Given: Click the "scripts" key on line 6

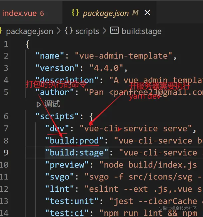Looking at the screenshot, I should click(x=57, y=116).
